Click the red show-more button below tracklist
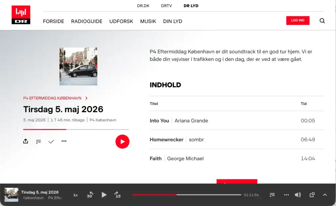 click(x=237, y=181)
